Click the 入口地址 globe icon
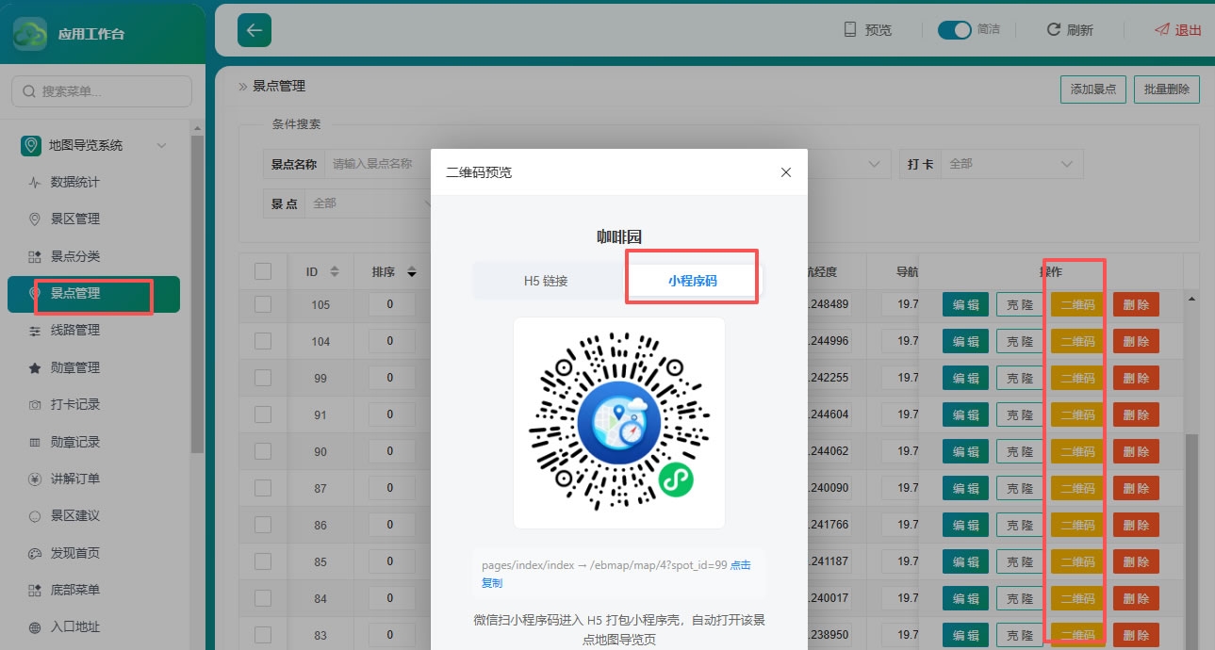 35,626
